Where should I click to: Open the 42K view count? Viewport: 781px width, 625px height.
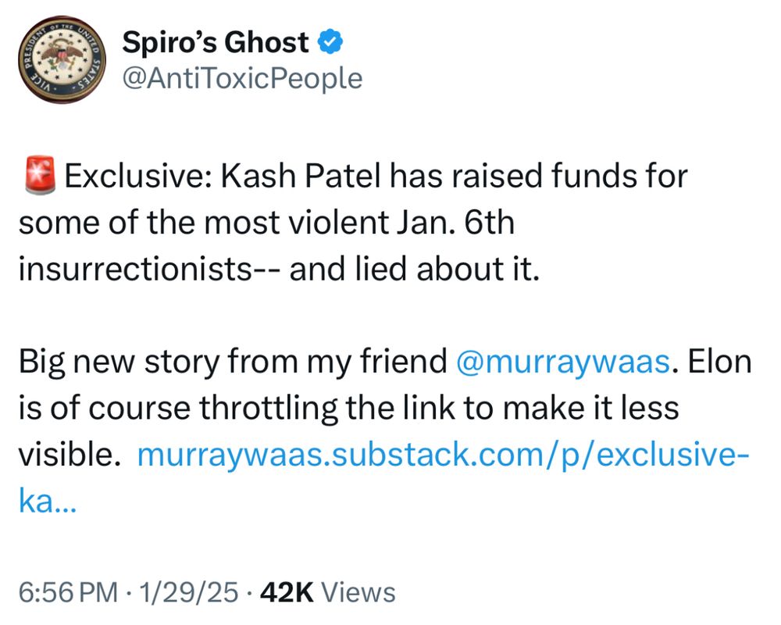point(287,593)
